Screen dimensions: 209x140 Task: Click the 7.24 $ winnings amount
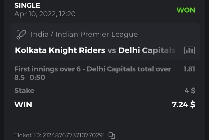tap(183, 104)
